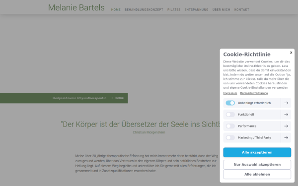This screenshot has height=186, width=298.
Task: Enable the Funktionell cookies switch
Action: tap(230, 115)
